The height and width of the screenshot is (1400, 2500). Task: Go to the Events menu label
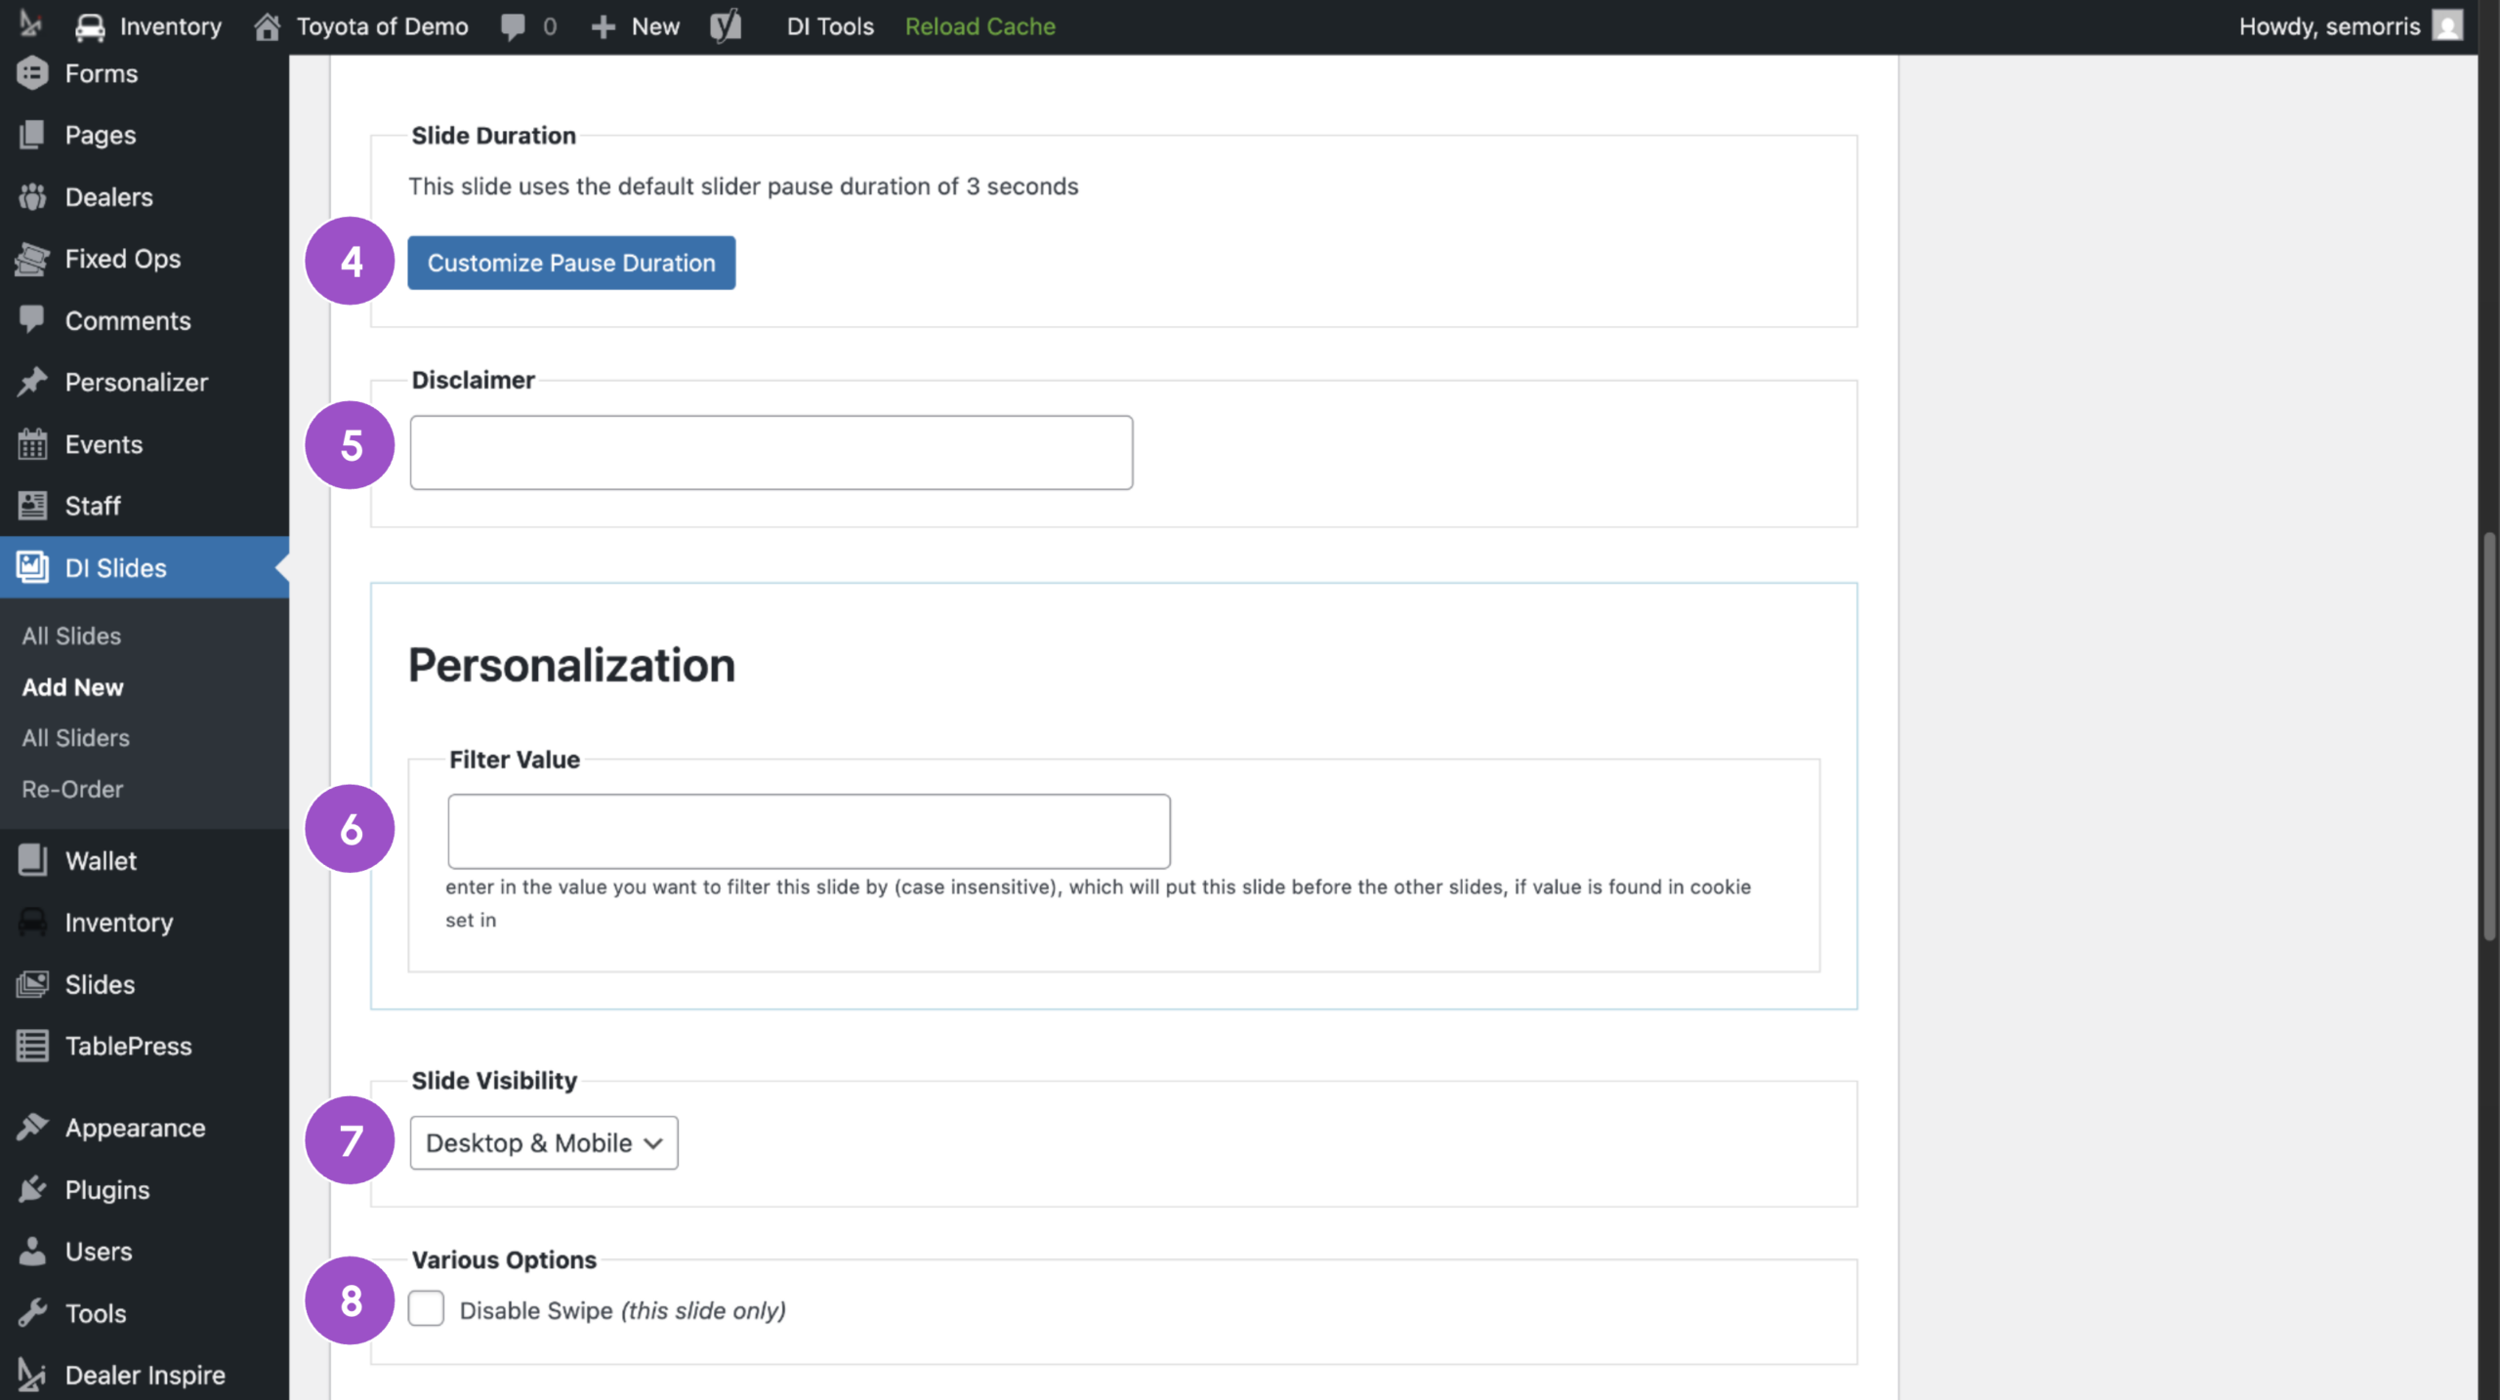click(104, 444)
